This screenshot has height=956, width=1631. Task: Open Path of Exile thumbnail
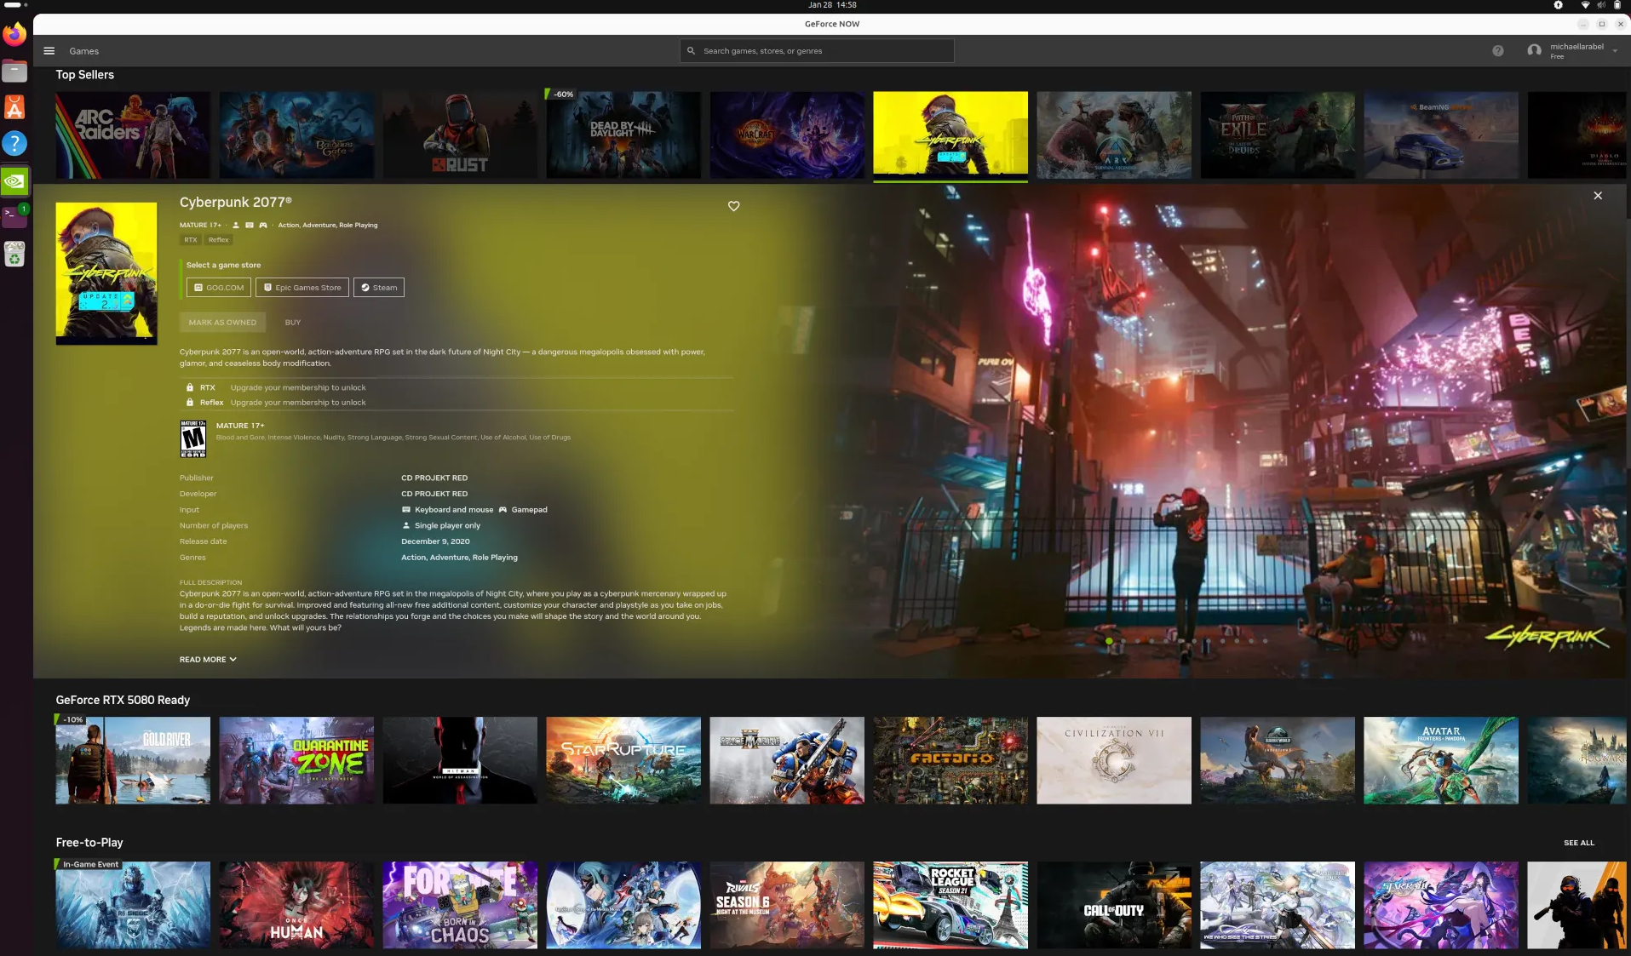[1278, 135]
